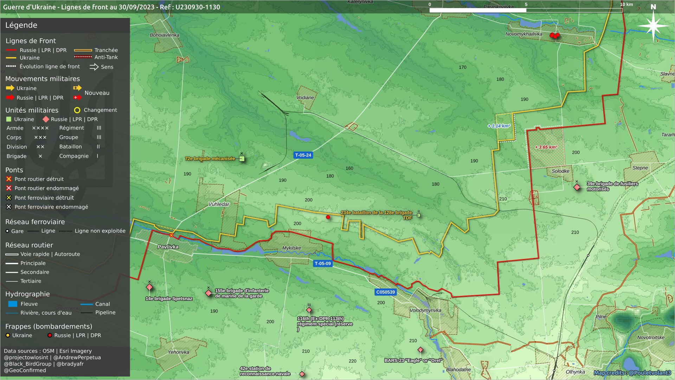Viewport: 675px width, 380px height.
Task: Click the green Ukraine unit square swatch
Action: click(x=9, y=119)
